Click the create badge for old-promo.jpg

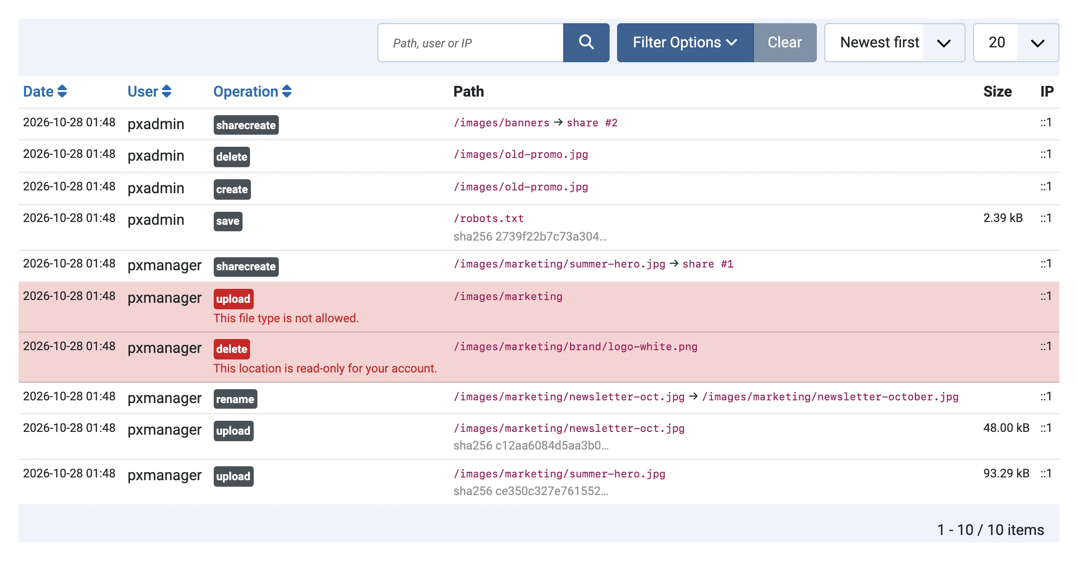[232, 189]
